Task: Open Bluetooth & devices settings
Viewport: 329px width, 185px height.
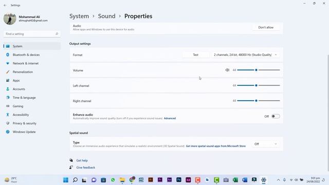Action: [32, 55]
